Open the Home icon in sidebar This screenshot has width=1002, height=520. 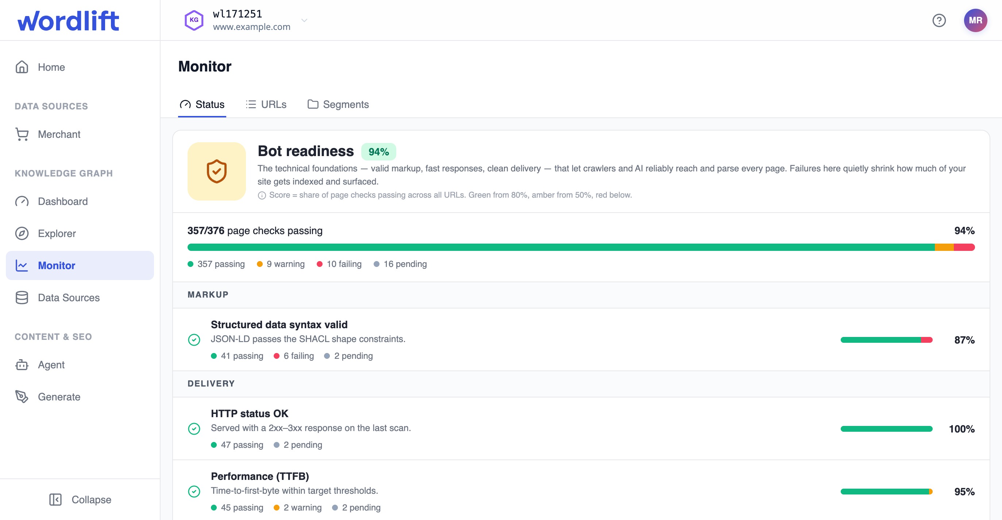[x=22, y=67]
